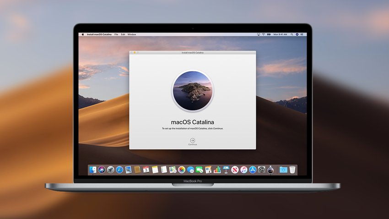The height and width of the screenshot is (219, 389).
Task: Open App Store in the Dock
Action: [253, 170]
